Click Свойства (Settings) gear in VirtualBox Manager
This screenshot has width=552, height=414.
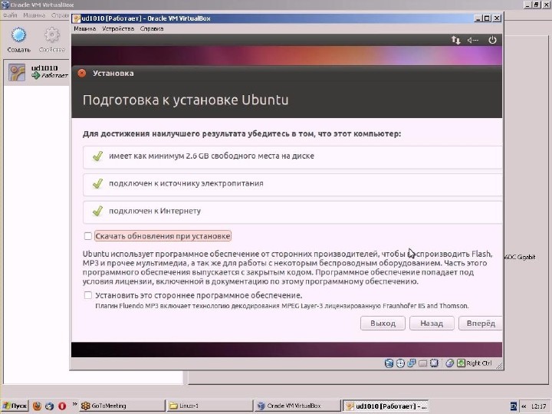(x=52, y=40)
